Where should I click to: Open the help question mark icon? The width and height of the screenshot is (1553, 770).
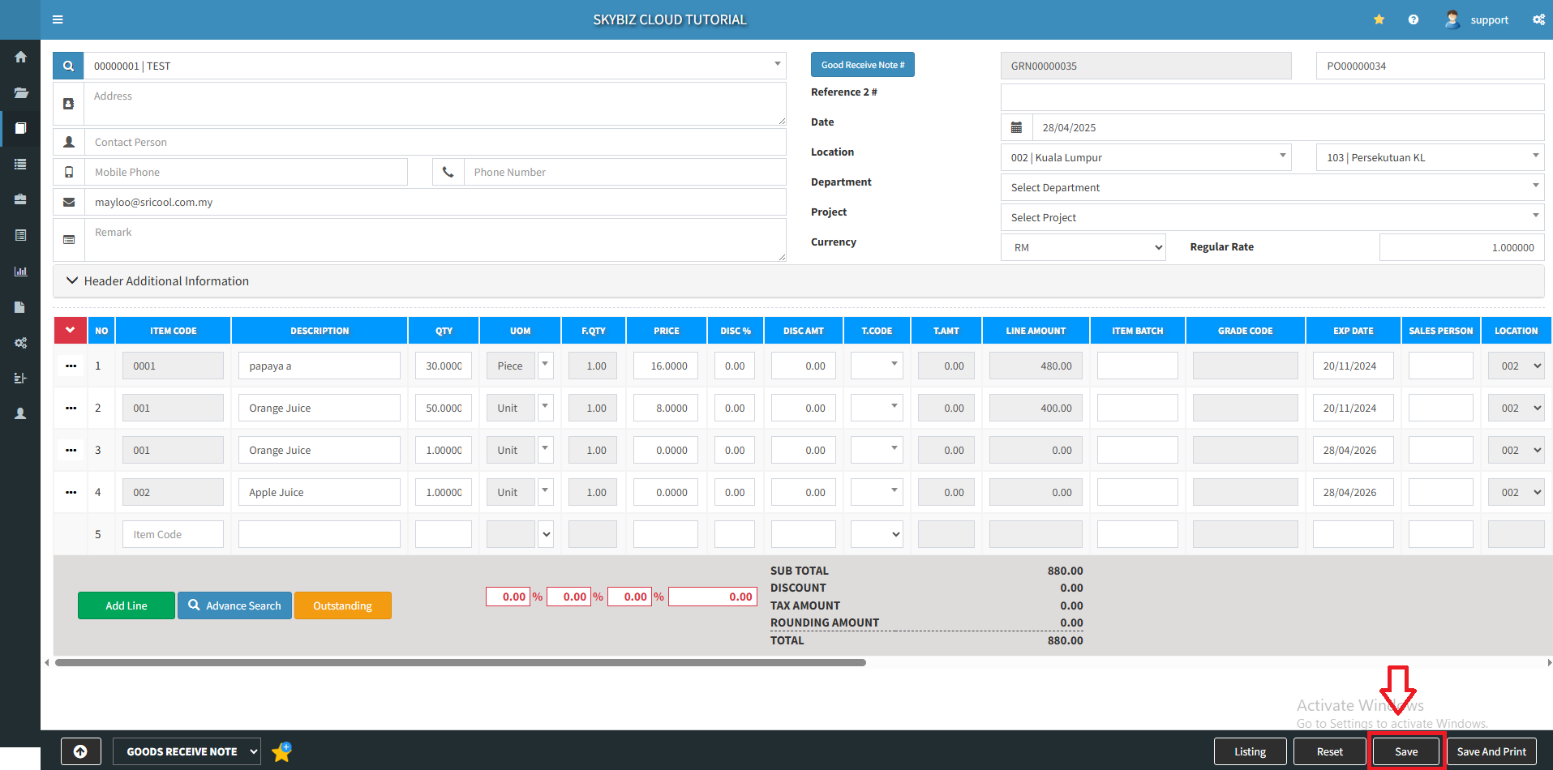[x=1414, y=19]
